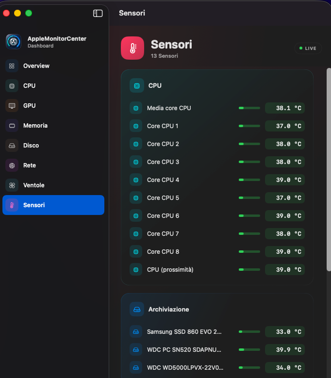Open the GPU monitor icon

pos(12,106)
